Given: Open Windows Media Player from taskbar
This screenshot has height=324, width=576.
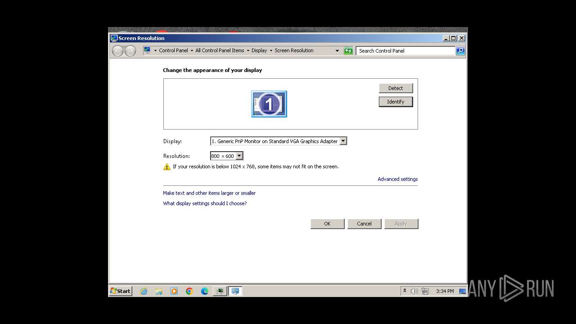Looking at the screenshot, I should point(174,291).
